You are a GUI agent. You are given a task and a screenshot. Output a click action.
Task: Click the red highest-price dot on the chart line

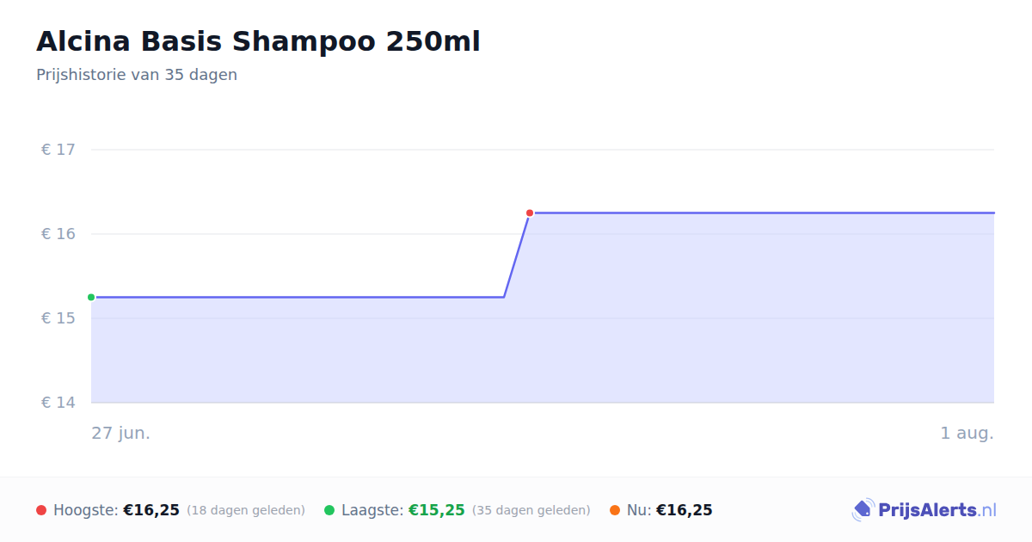click(530, 212)
